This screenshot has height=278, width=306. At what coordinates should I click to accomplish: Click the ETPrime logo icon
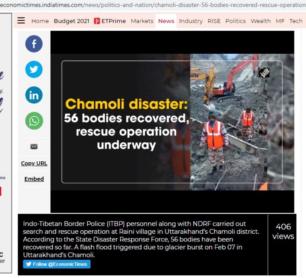click(x=97, y=21)
